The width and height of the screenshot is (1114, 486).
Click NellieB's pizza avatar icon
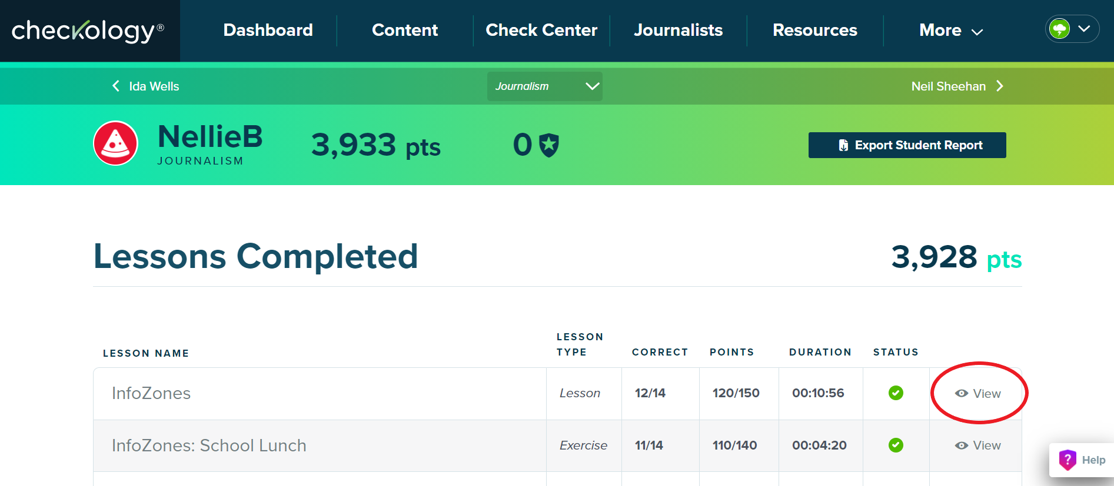coord(116,143)
